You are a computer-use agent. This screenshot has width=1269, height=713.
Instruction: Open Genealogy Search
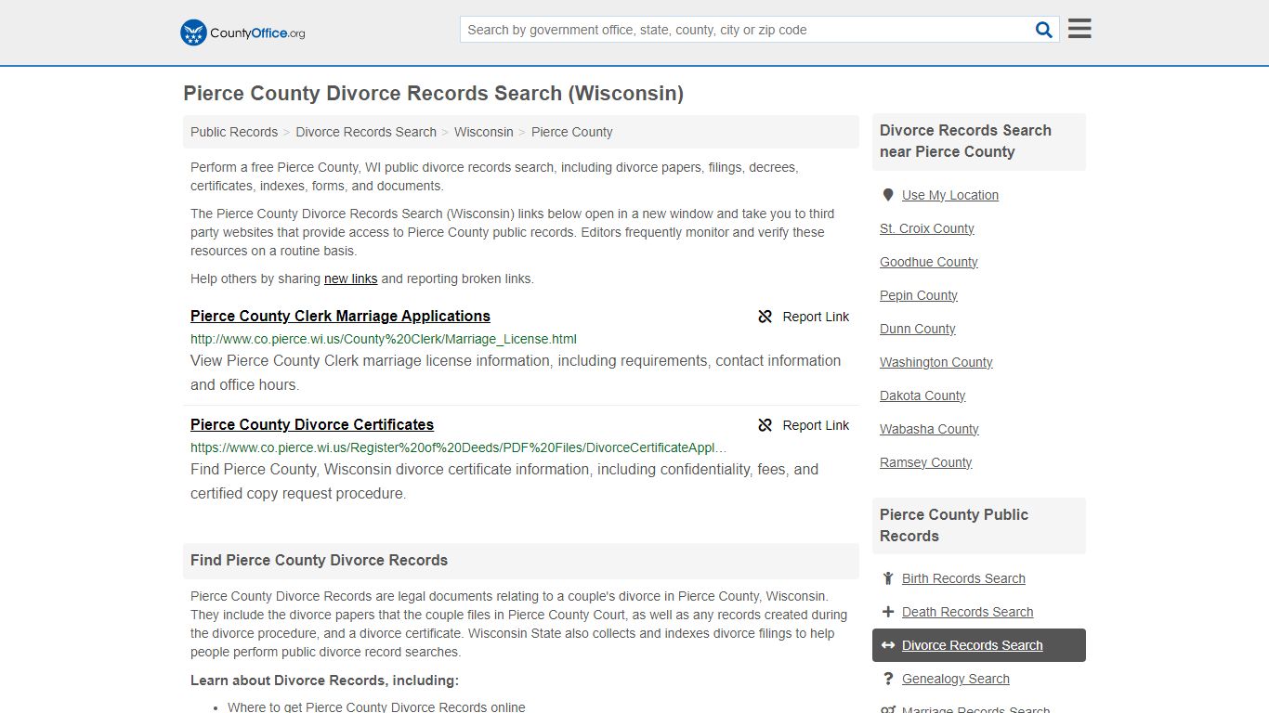[956, 679]
